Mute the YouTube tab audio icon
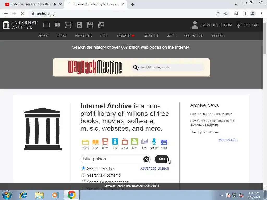Screen dimensions: 267x200 (55, 4)
